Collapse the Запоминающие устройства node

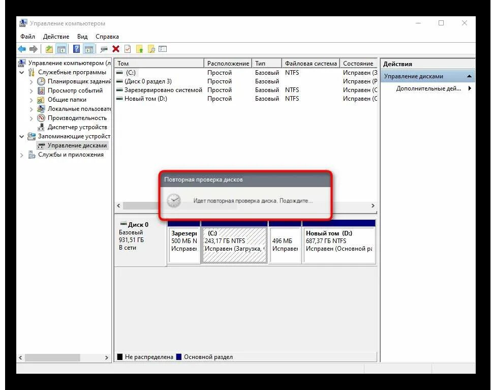coord(22,137)
